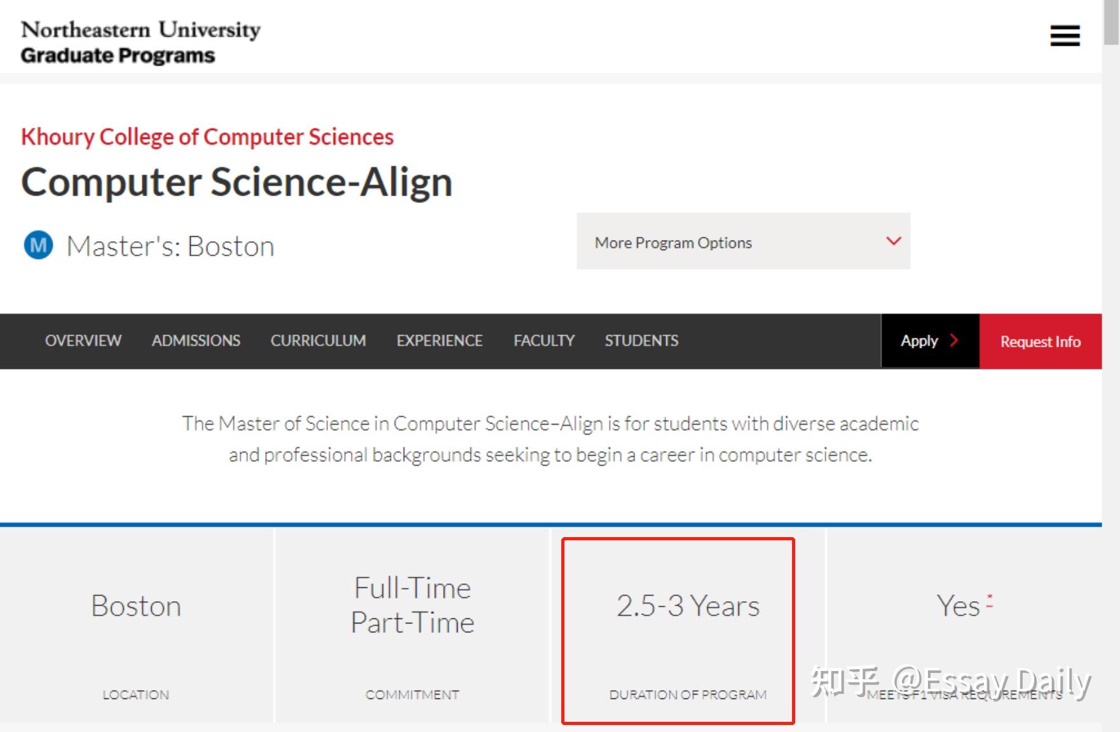View the Students tab
Screen dimensions: 1120x732
tap(641, 341)
